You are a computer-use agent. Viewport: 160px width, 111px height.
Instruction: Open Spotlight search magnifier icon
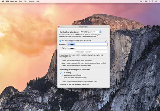click(153, 1)
